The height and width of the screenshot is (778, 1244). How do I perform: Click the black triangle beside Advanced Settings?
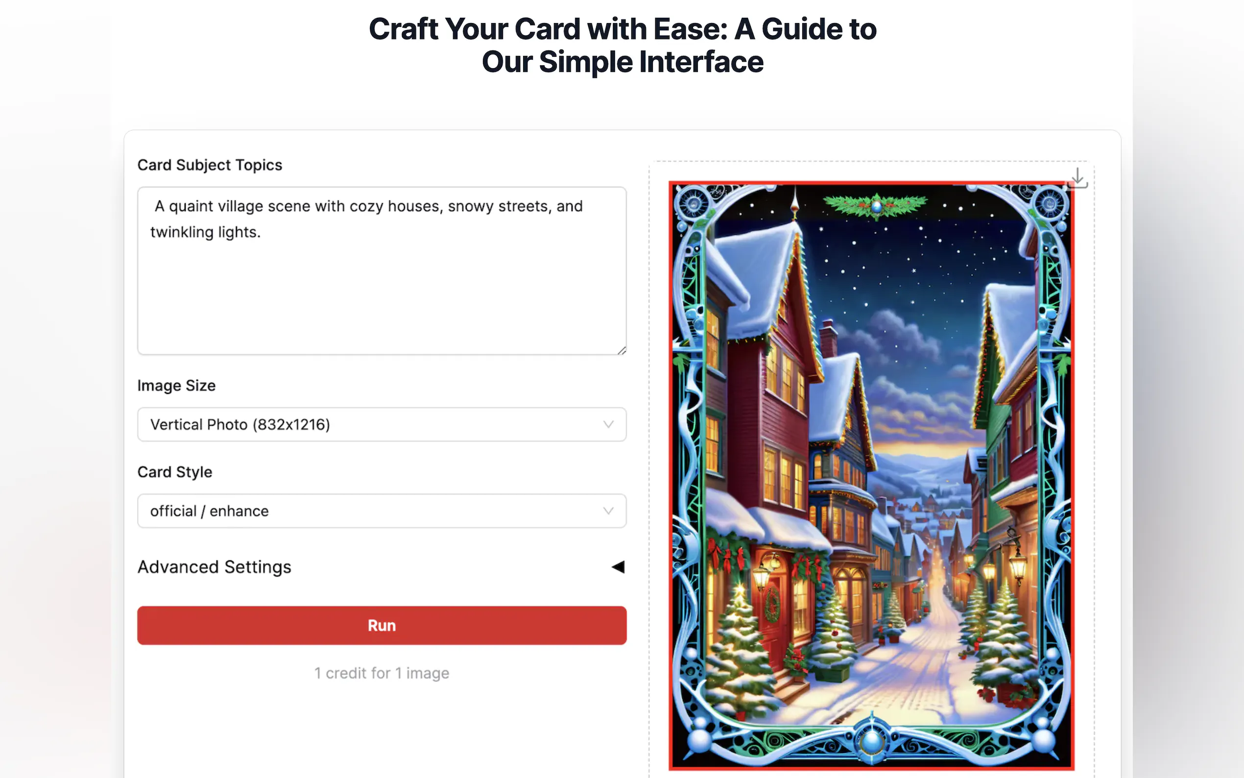pyautogui.click(x=618, y=567)
